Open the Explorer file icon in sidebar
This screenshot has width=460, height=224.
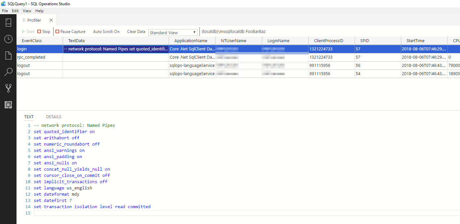(8, 55)
